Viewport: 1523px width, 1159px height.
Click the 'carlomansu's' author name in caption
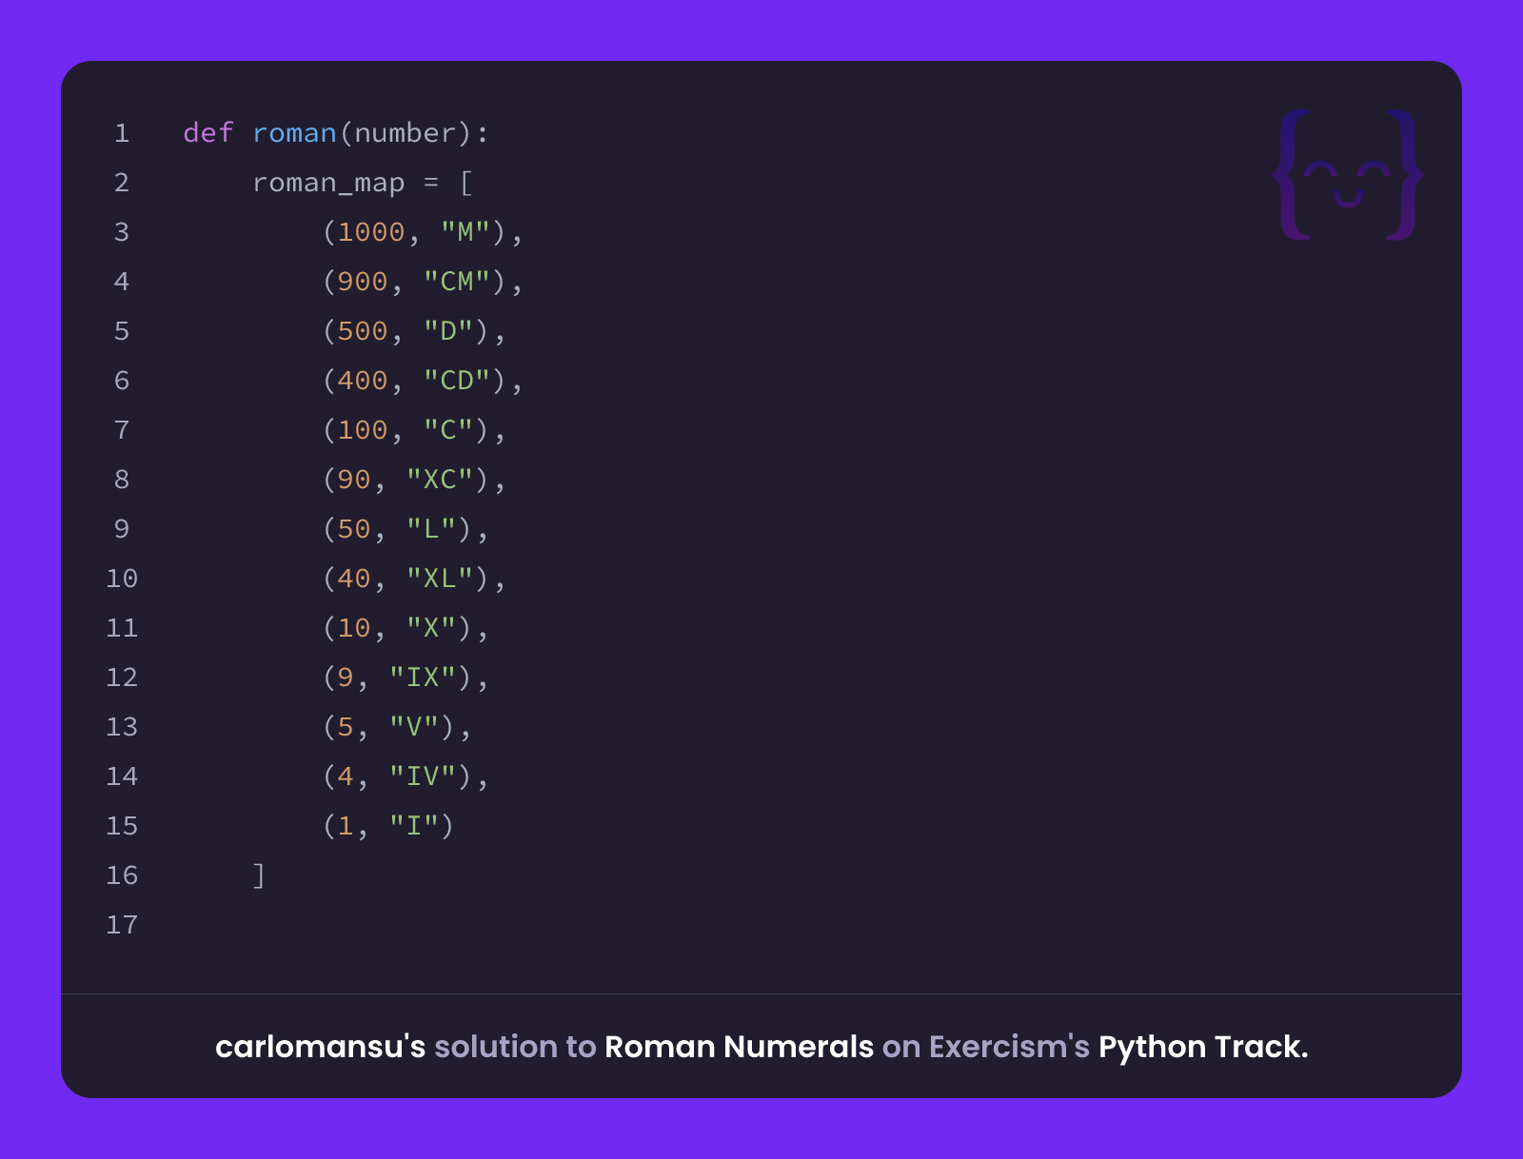(x=320, y=1047)
